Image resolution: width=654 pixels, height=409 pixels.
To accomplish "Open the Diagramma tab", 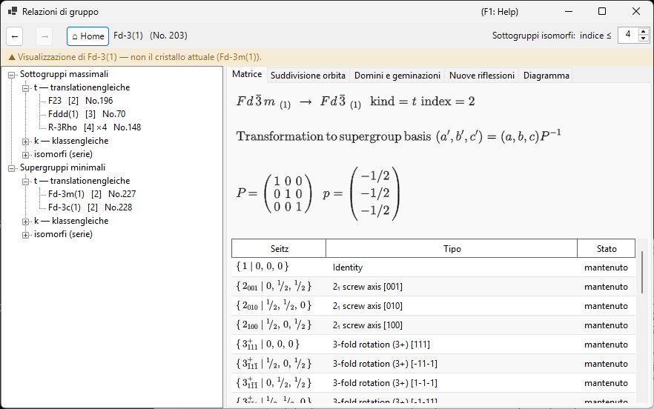I will (x=546, y=76).
